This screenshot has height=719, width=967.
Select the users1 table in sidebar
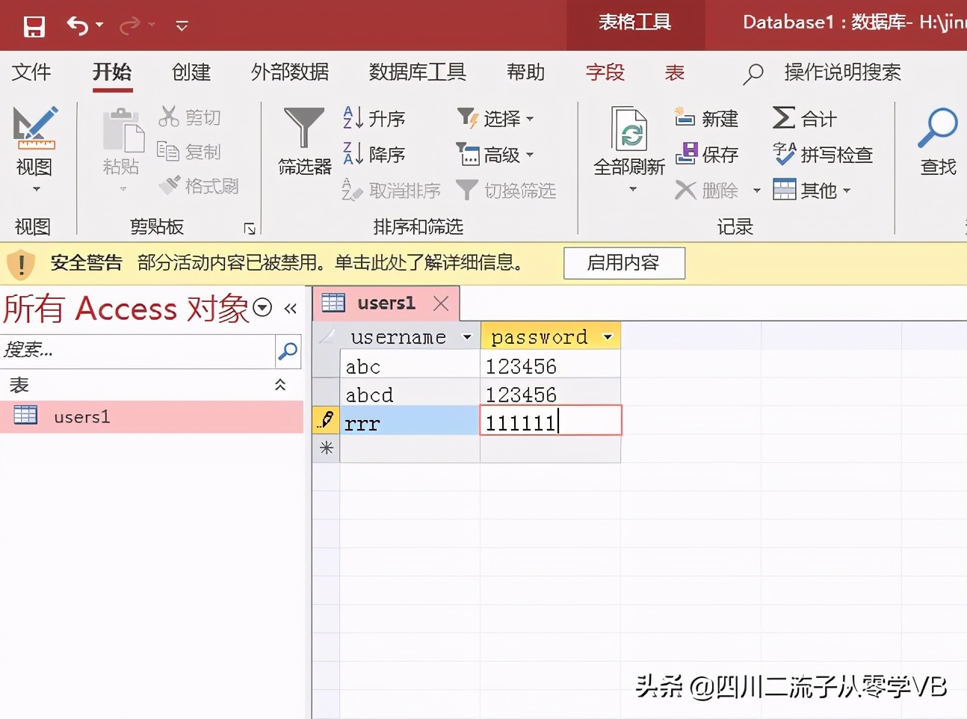82,416
